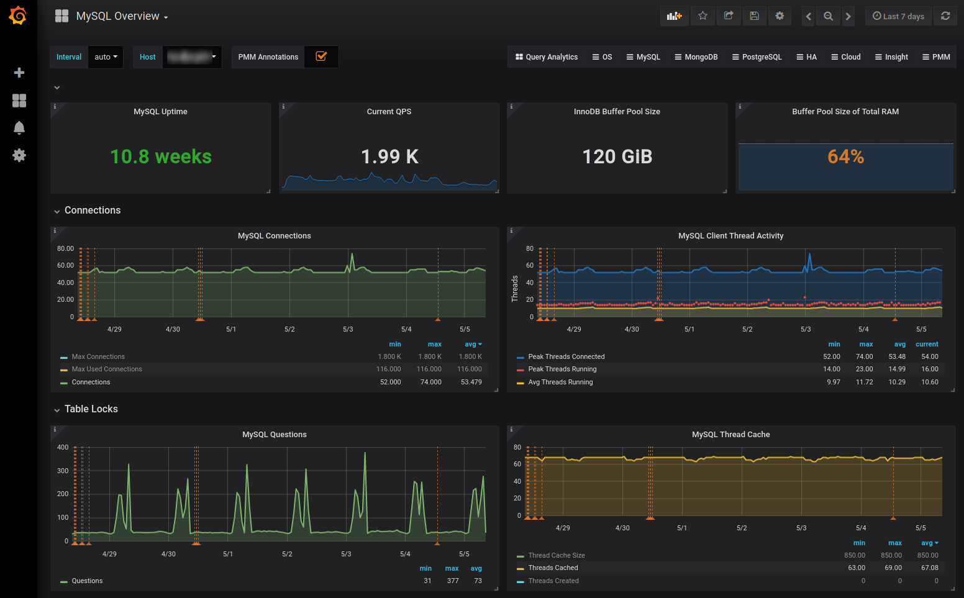964x598 pixels.
Task: Toggle Threads Cached series
Action: coord(553,568)
